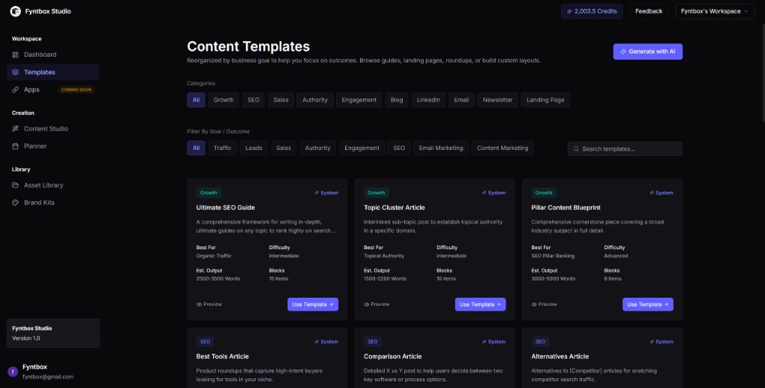
Task: Click System badge on Alternatives Article card
Action: click(661, 342)
